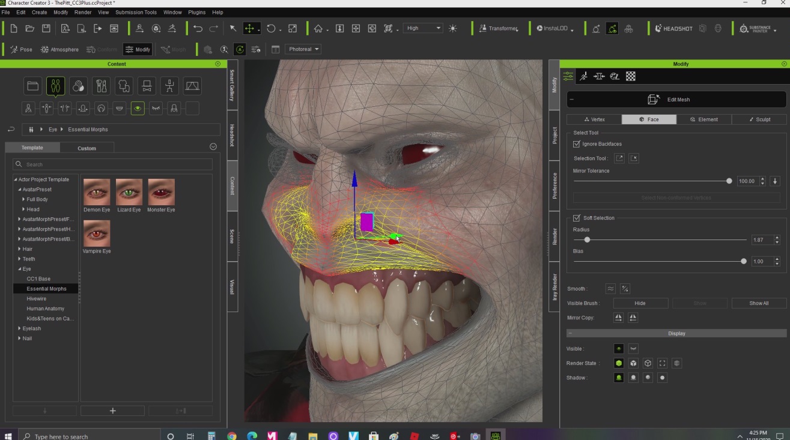Click the Undo arrow icon
Image resolution: width=790 pixels, height=440 pixels.
[198, 28]
